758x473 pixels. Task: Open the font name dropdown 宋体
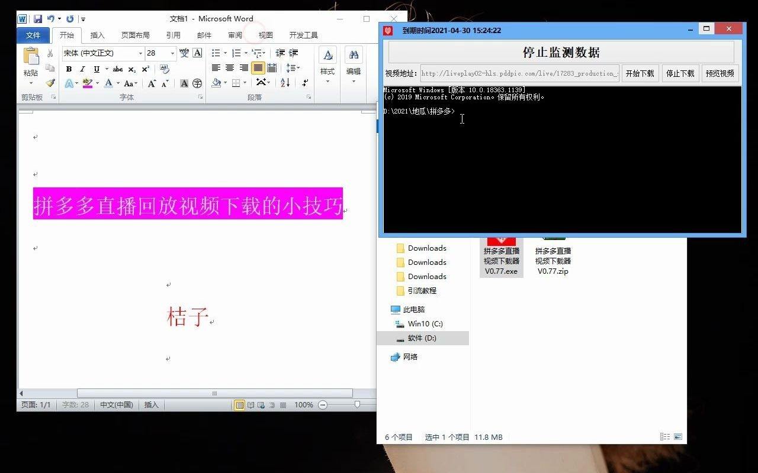point(141,53)
